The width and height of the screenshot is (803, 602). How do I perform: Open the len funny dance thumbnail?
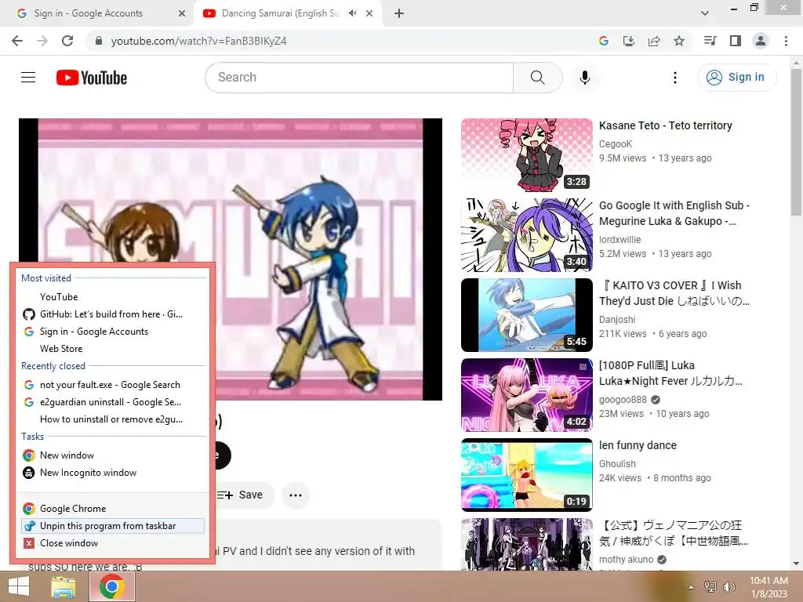[x=527, y=474]
